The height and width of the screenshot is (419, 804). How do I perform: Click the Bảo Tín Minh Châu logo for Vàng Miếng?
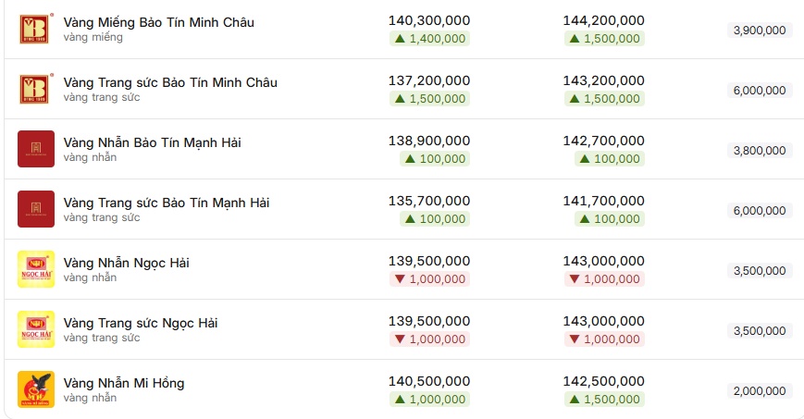click(35, 29)
